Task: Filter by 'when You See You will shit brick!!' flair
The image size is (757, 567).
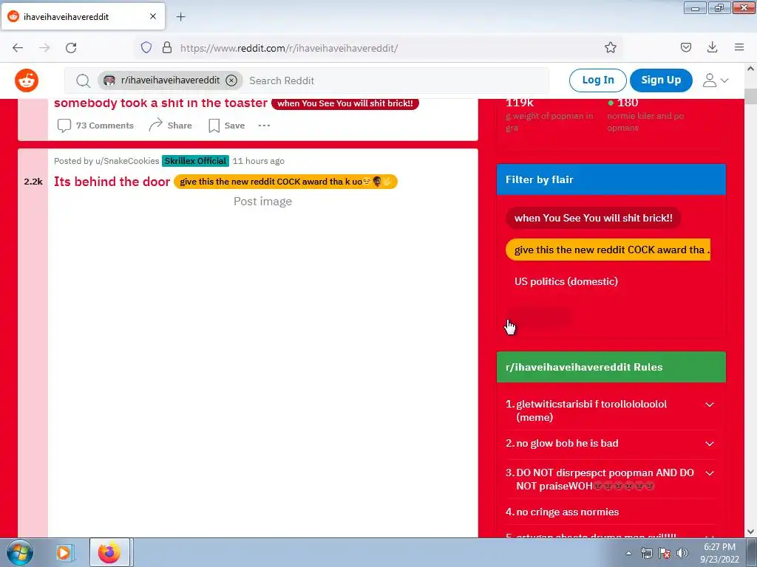Action: click(594, 218)
